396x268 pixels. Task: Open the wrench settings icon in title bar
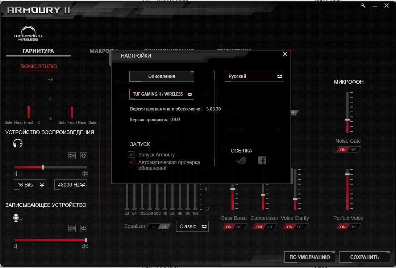(363, 5)
